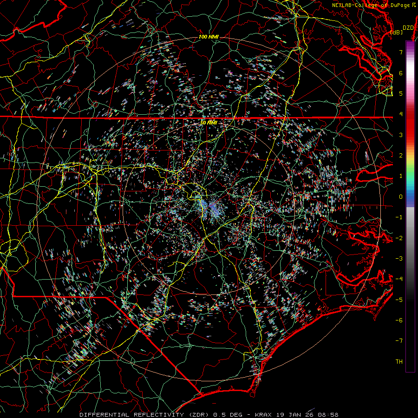Viewport: 418px width, 418px height.
Task: Click the TH threshold label on the scale
Action: (399, 362)
